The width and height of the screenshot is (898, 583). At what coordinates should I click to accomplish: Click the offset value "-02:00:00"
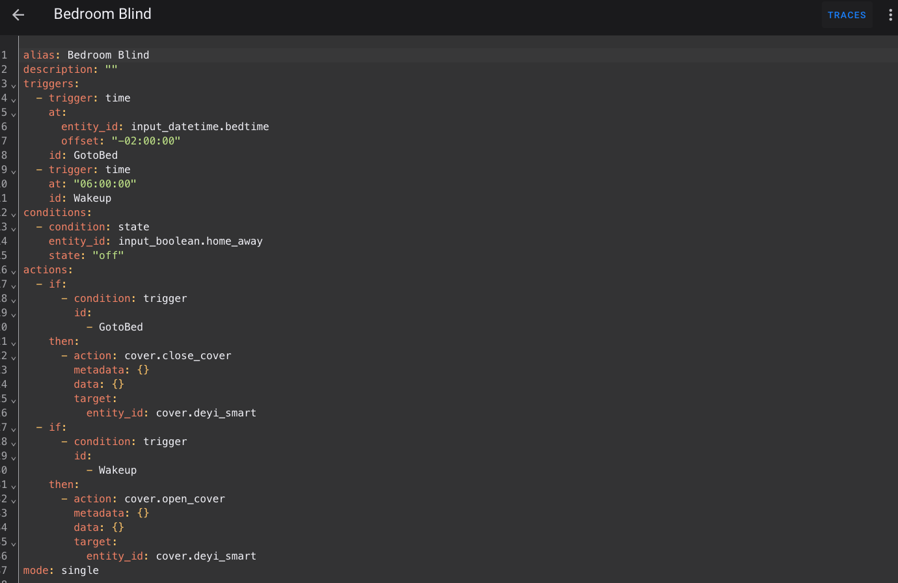(x=146, y=141)
